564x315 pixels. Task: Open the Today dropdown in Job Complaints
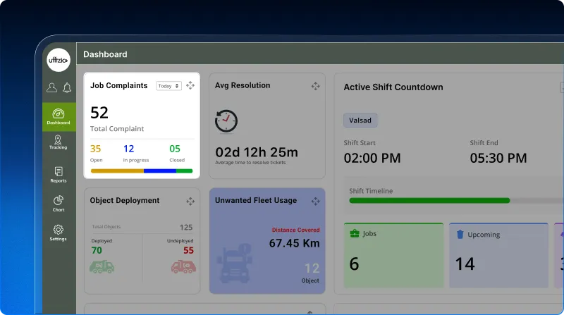point(168,86)
